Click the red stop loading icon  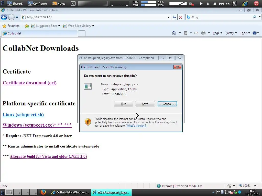tap(181, 17)
